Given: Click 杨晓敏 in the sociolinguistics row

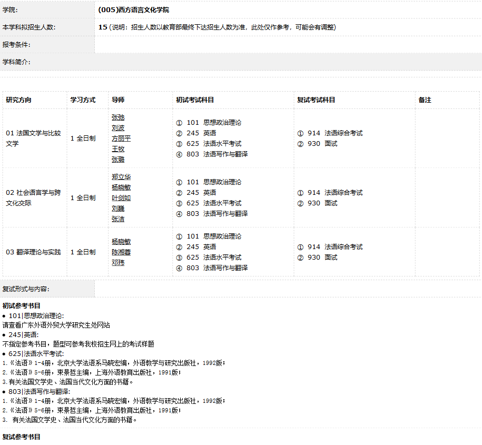Looking at the screenshot, I should [121, 187].
